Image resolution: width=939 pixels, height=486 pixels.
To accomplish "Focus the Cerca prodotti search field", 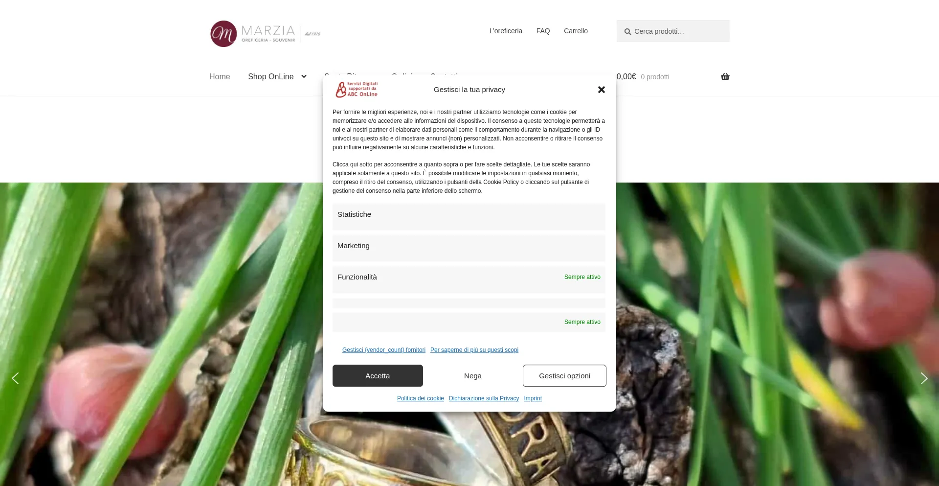I will (x=673, y=31).
